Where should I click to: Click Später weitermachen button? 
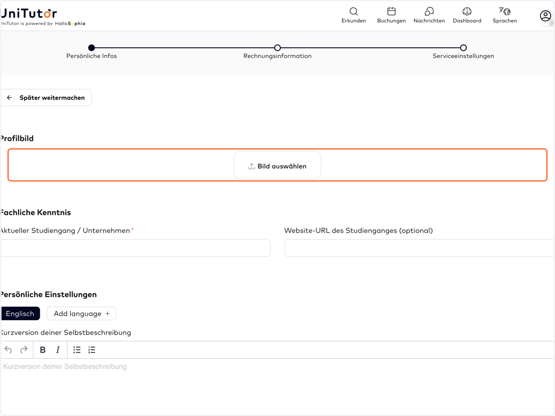click(46, 98)
